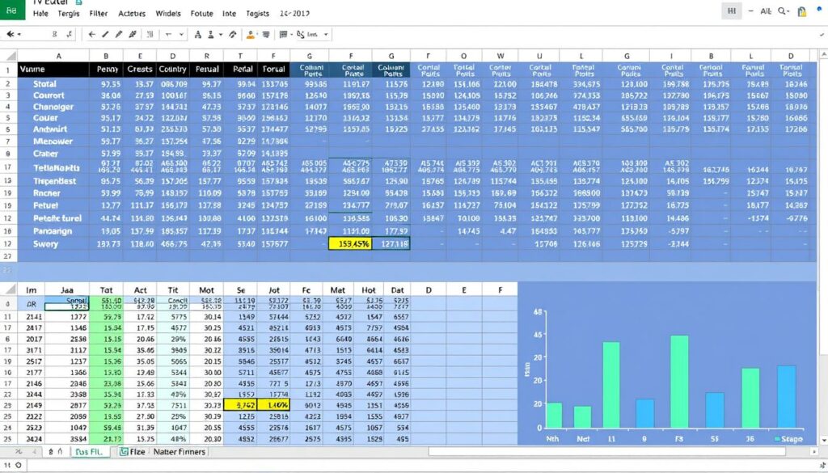Select the pencil edit tool
828x473 pixels.
tap(119, 34)
